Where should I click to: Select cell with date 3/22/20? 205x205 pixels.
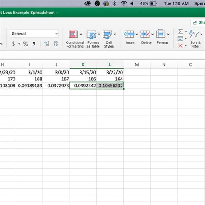coord(110,72)
